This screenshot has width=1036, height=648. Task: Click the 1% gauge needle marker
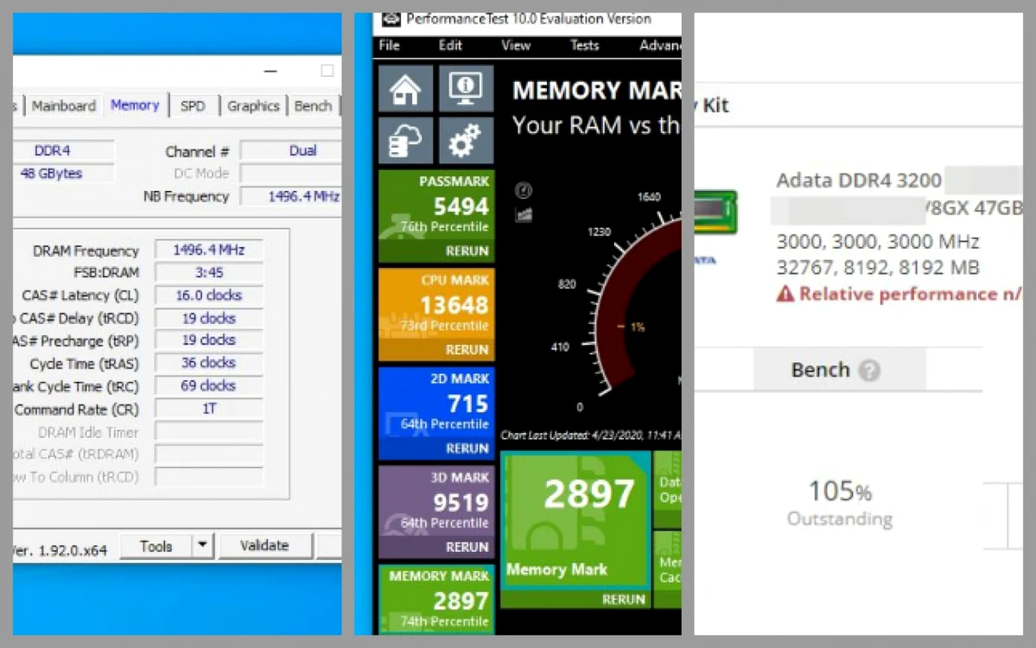pyautogui.click(x=631, y=327)
